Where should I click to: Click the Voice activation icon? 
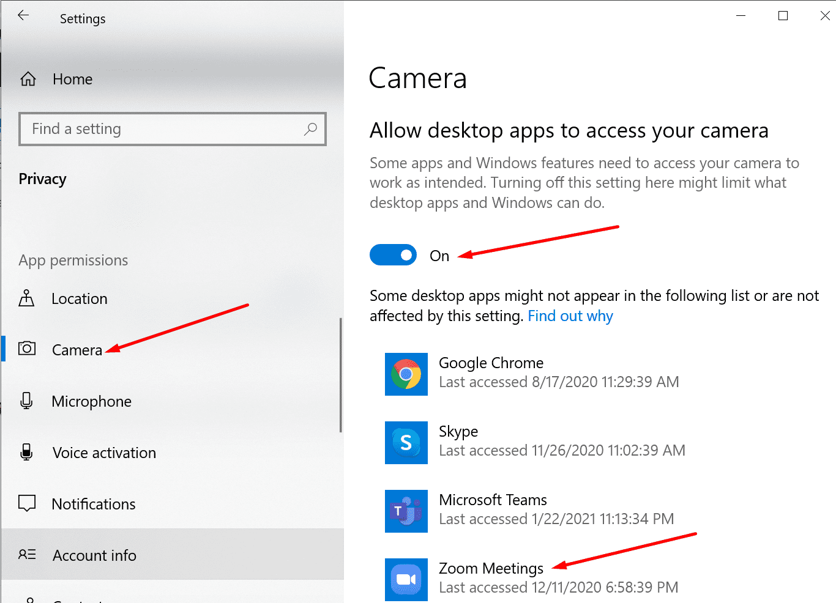[x=26, y=452]
